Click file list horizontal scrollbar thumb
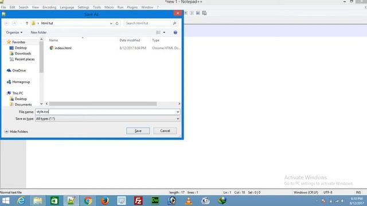 point(103,104)
